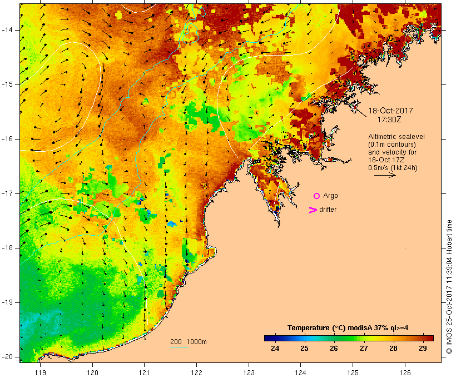The height and width of the screenshot is (378, 456).
Task: Click the longitude axis label '121'
Action: coord(144,372)
